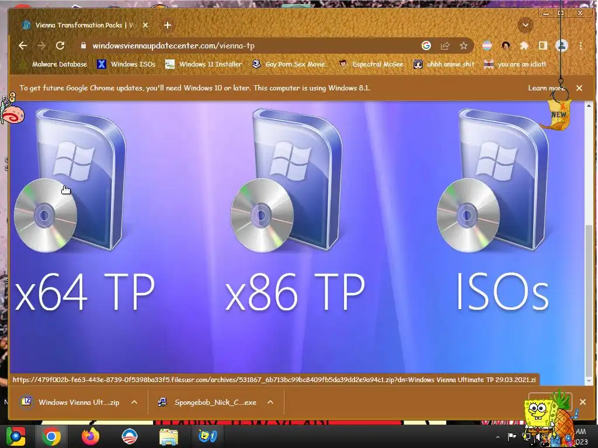Share this page icon
This screenshot has width=598, height=448.
pyautogui.click(x=444, y=45)
